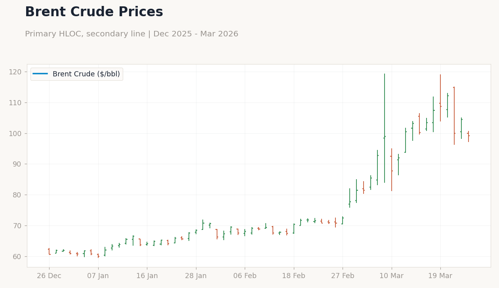
Task: Click the 16 Jan x-axis label
Action: click(147, 276)
